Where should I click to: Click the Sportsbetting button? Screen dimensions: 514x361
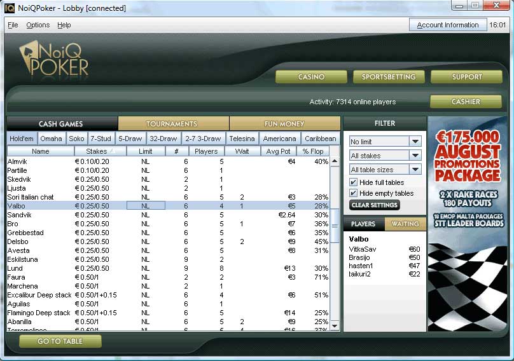point(389,77)
